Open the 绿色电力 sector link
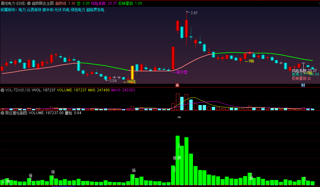Screen dimensions: 320x187 pos(78,10)
